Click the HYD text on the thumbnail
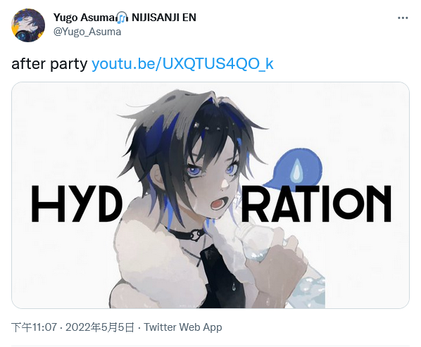 click(77, 203)
